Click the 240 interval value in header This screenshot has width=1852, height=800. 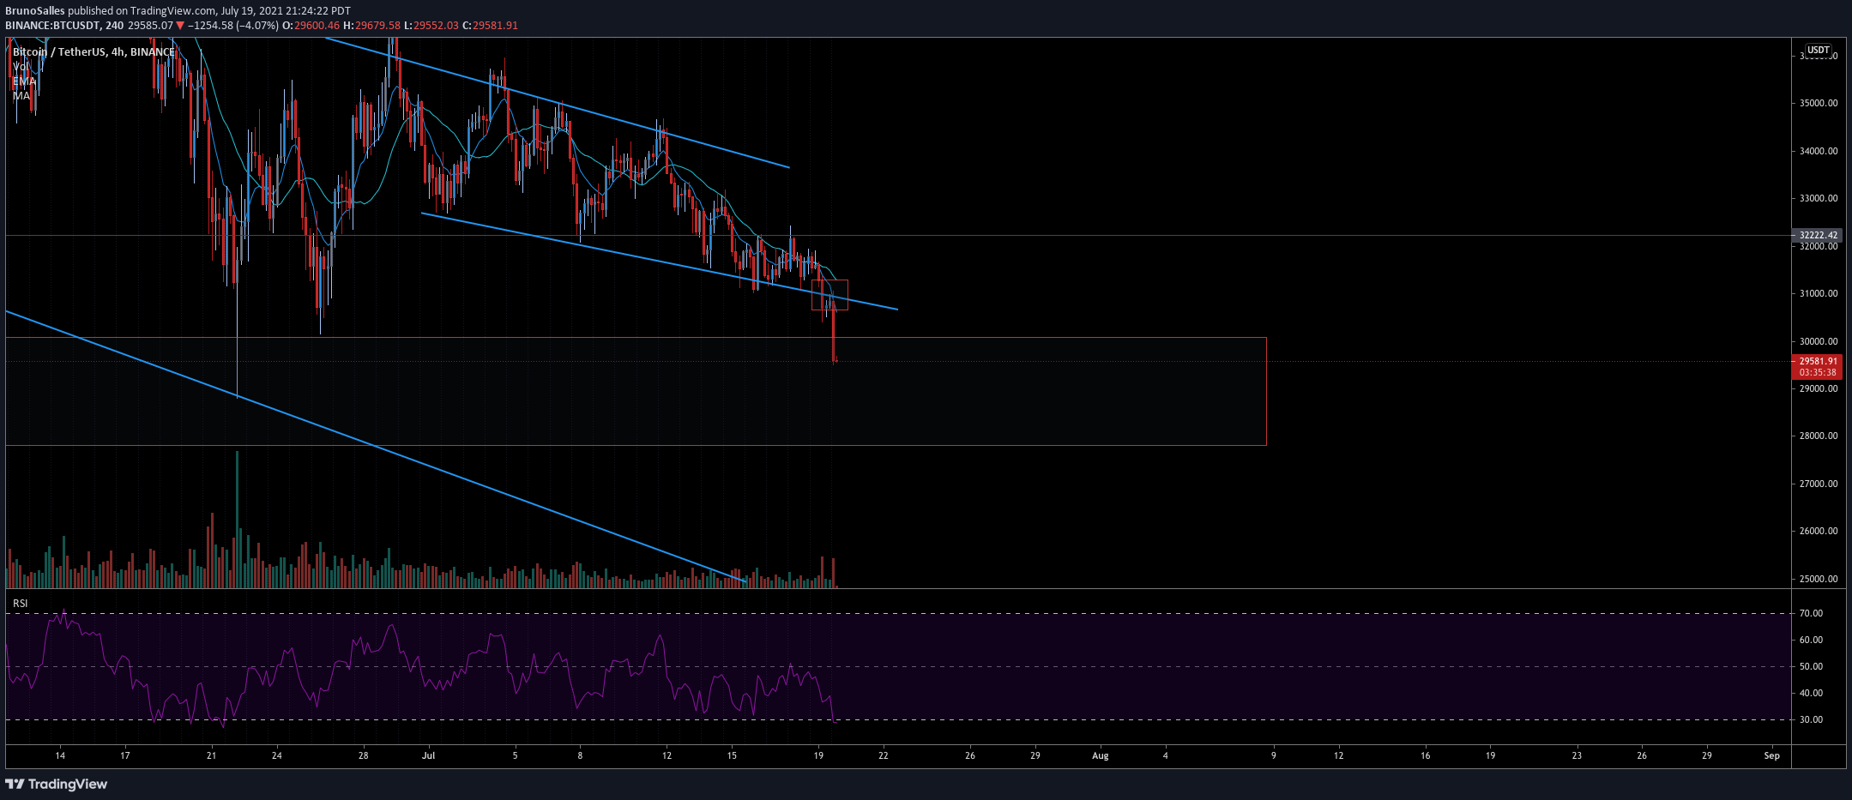click(114, 26)
